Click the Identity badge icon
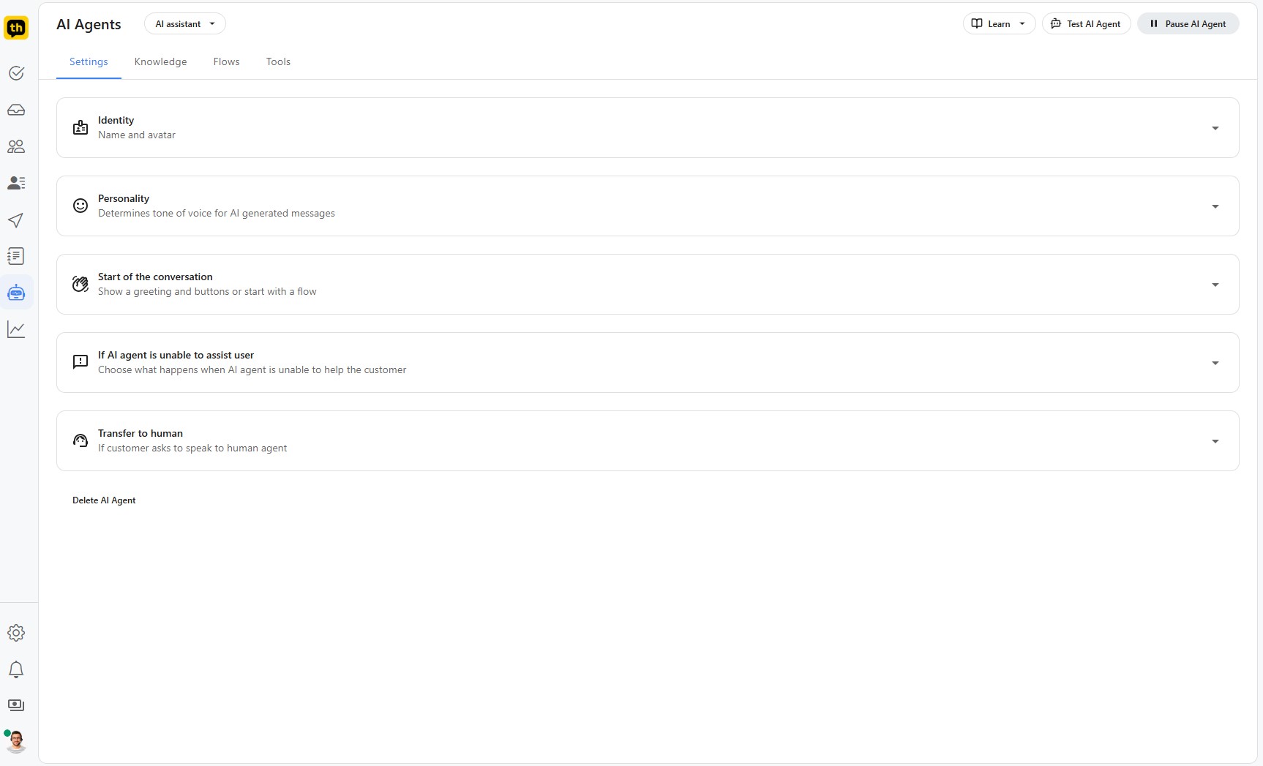This screenshot has width=1263, height=766. (x=80, y=128)
